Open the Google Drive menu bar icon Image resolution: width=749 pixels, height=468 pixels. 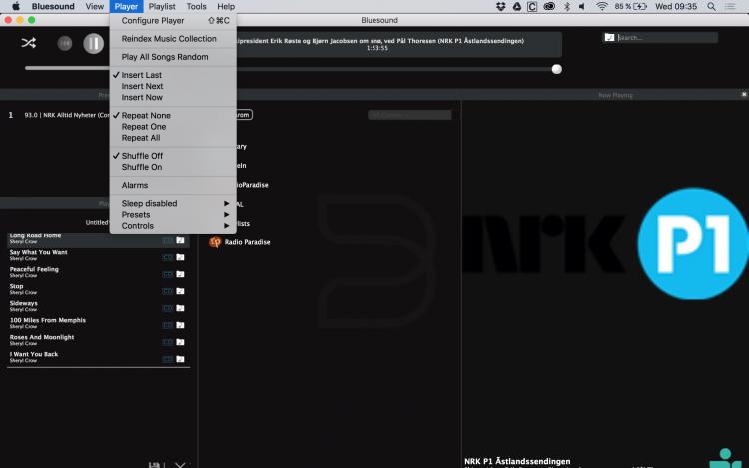(x=517, y=6)
